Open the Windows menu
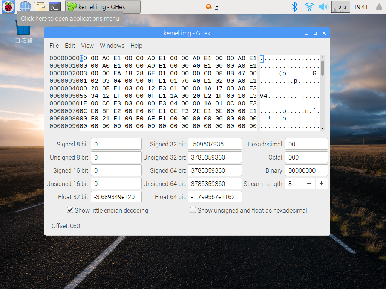Image resolution: width=386 pixels, height=289 pixels. tap(112, 46)
